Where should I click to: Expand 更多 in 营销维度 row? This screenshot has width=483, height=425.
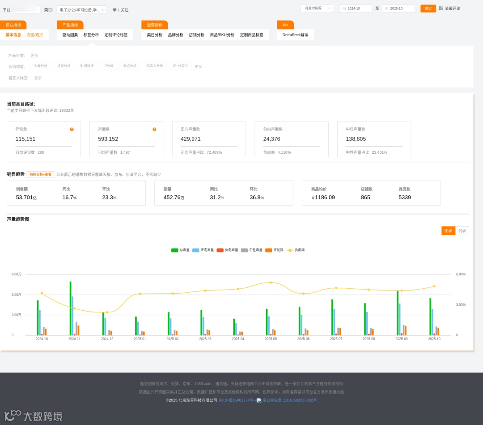click(x=199, y=67)
